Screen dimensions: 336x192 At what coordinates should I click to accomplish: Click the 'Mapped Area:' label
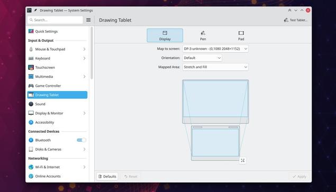[x=169, y=67]
